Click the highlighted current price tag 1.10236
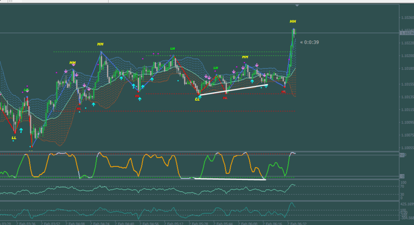Screen dimensions: 414x225 tap(407, 33)
